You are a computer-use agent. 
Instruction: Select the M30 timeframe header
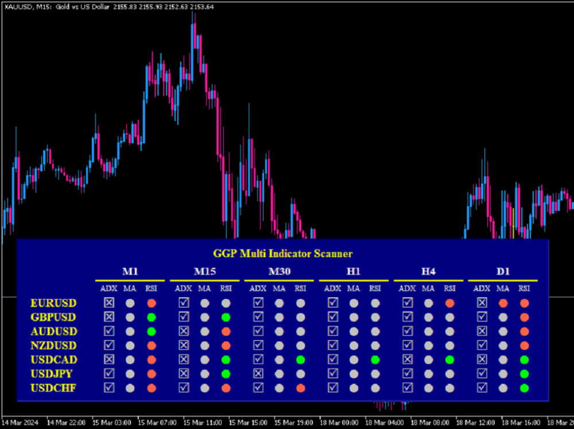[280, 271]
